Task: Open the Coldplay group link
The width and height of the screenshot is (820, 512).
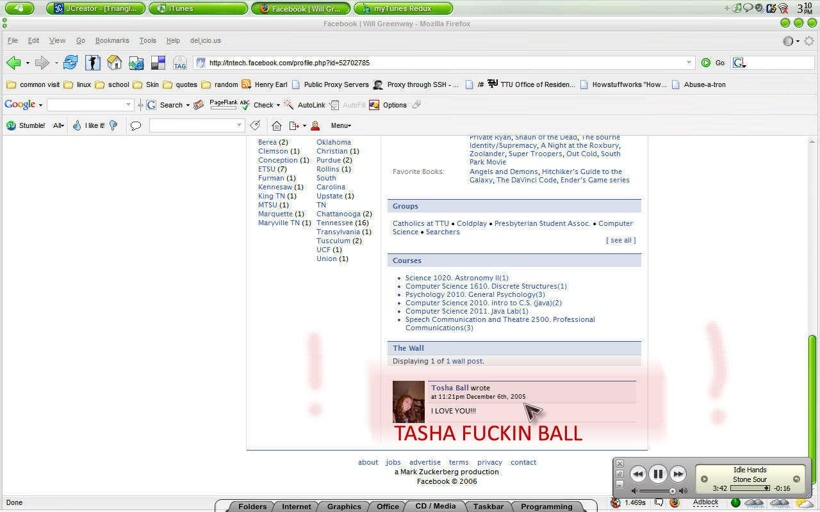Action: [x=472, y=223]
